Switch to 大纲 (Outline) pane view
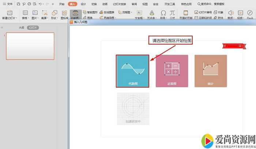This screenshot has height=149, width=256. point(22,27)
